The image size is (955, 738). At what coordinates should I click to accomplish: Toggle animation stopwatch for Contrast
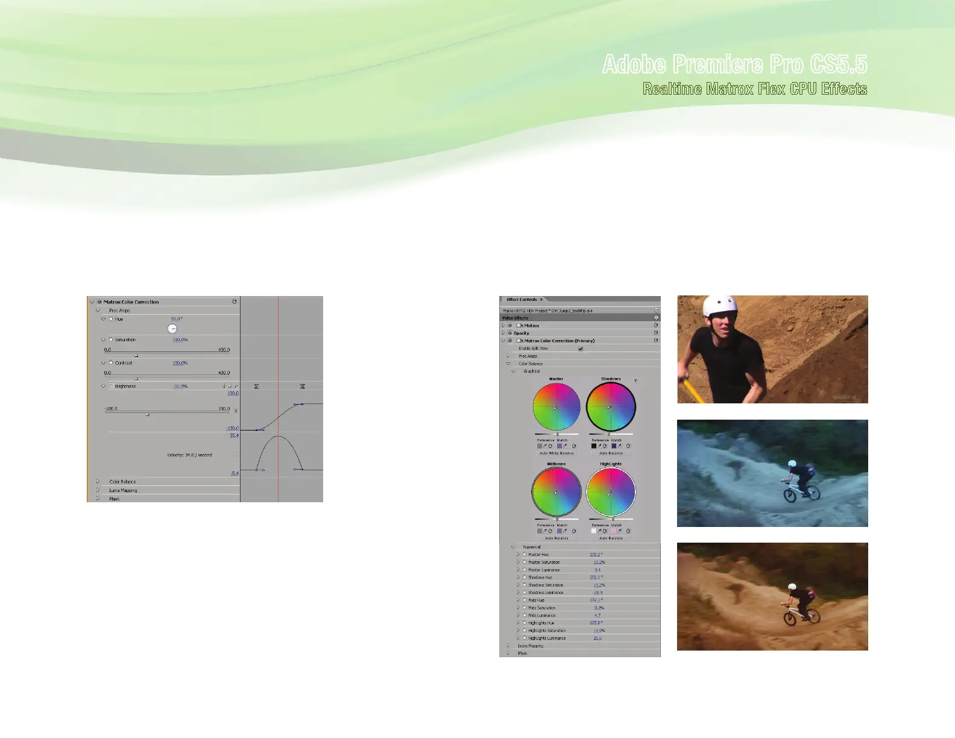click(x=111, y=363)
